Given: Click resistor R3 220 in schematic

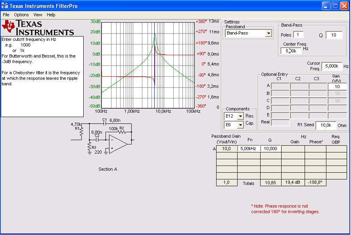Looking at the screenshot, I should tap(90, 146).
